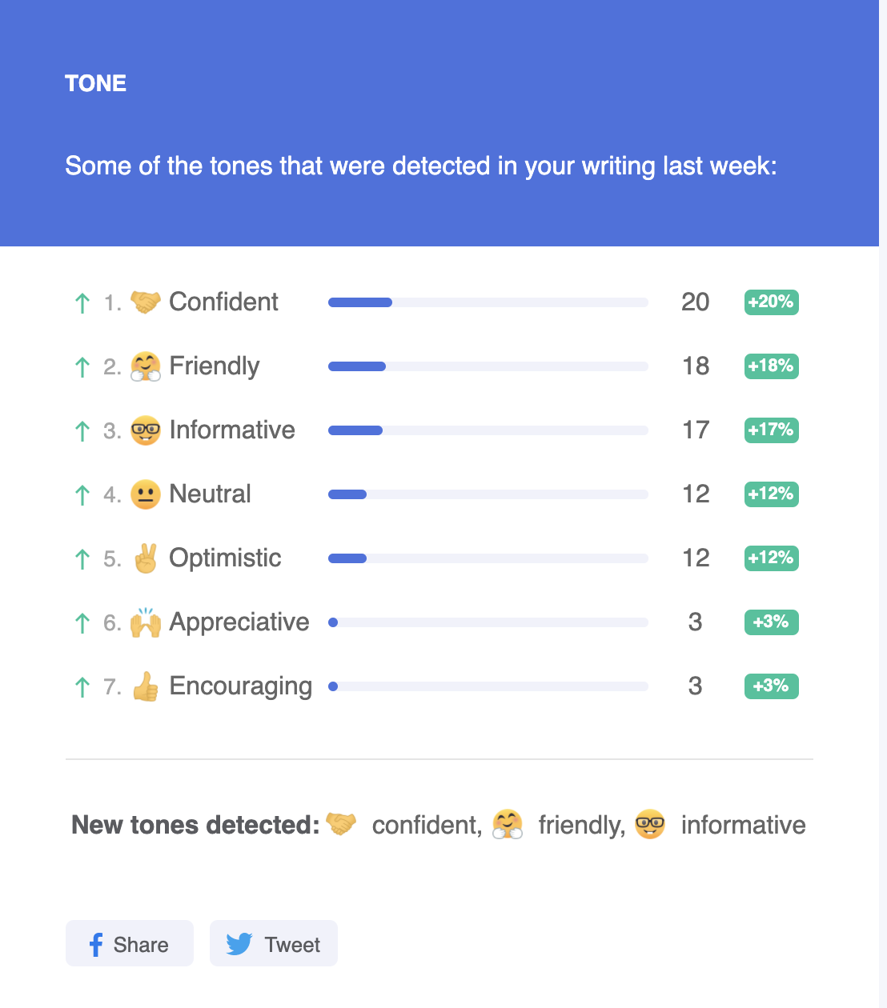The width and height of the screenshot is (887, 1008).
Task: Click the +17% badge for Informative
Action: tap(772, 430)
